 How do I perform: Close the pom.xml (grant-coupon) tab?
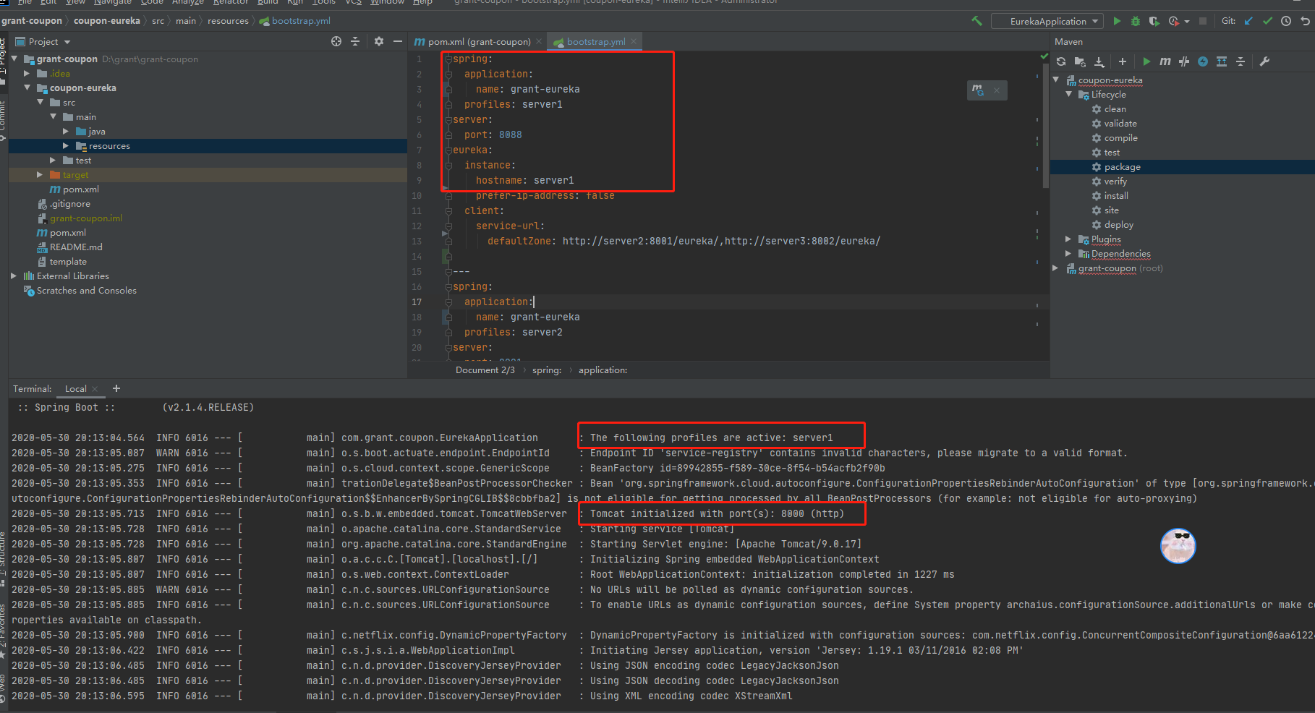(x=540, y=41)
